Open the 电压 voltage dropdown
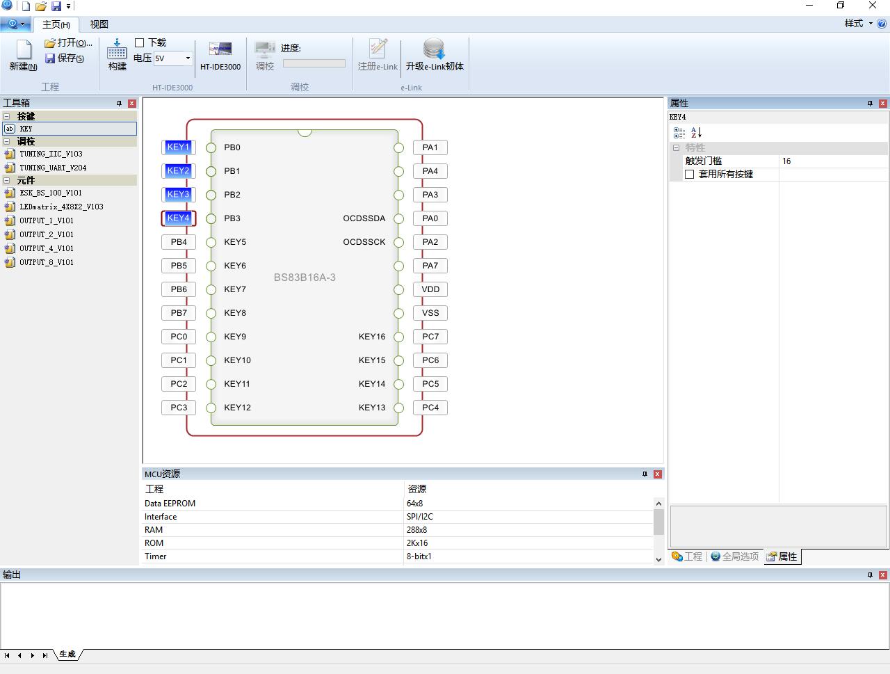Image resolution: width=890 pixels, height=674 pixels. coord(188,58)
